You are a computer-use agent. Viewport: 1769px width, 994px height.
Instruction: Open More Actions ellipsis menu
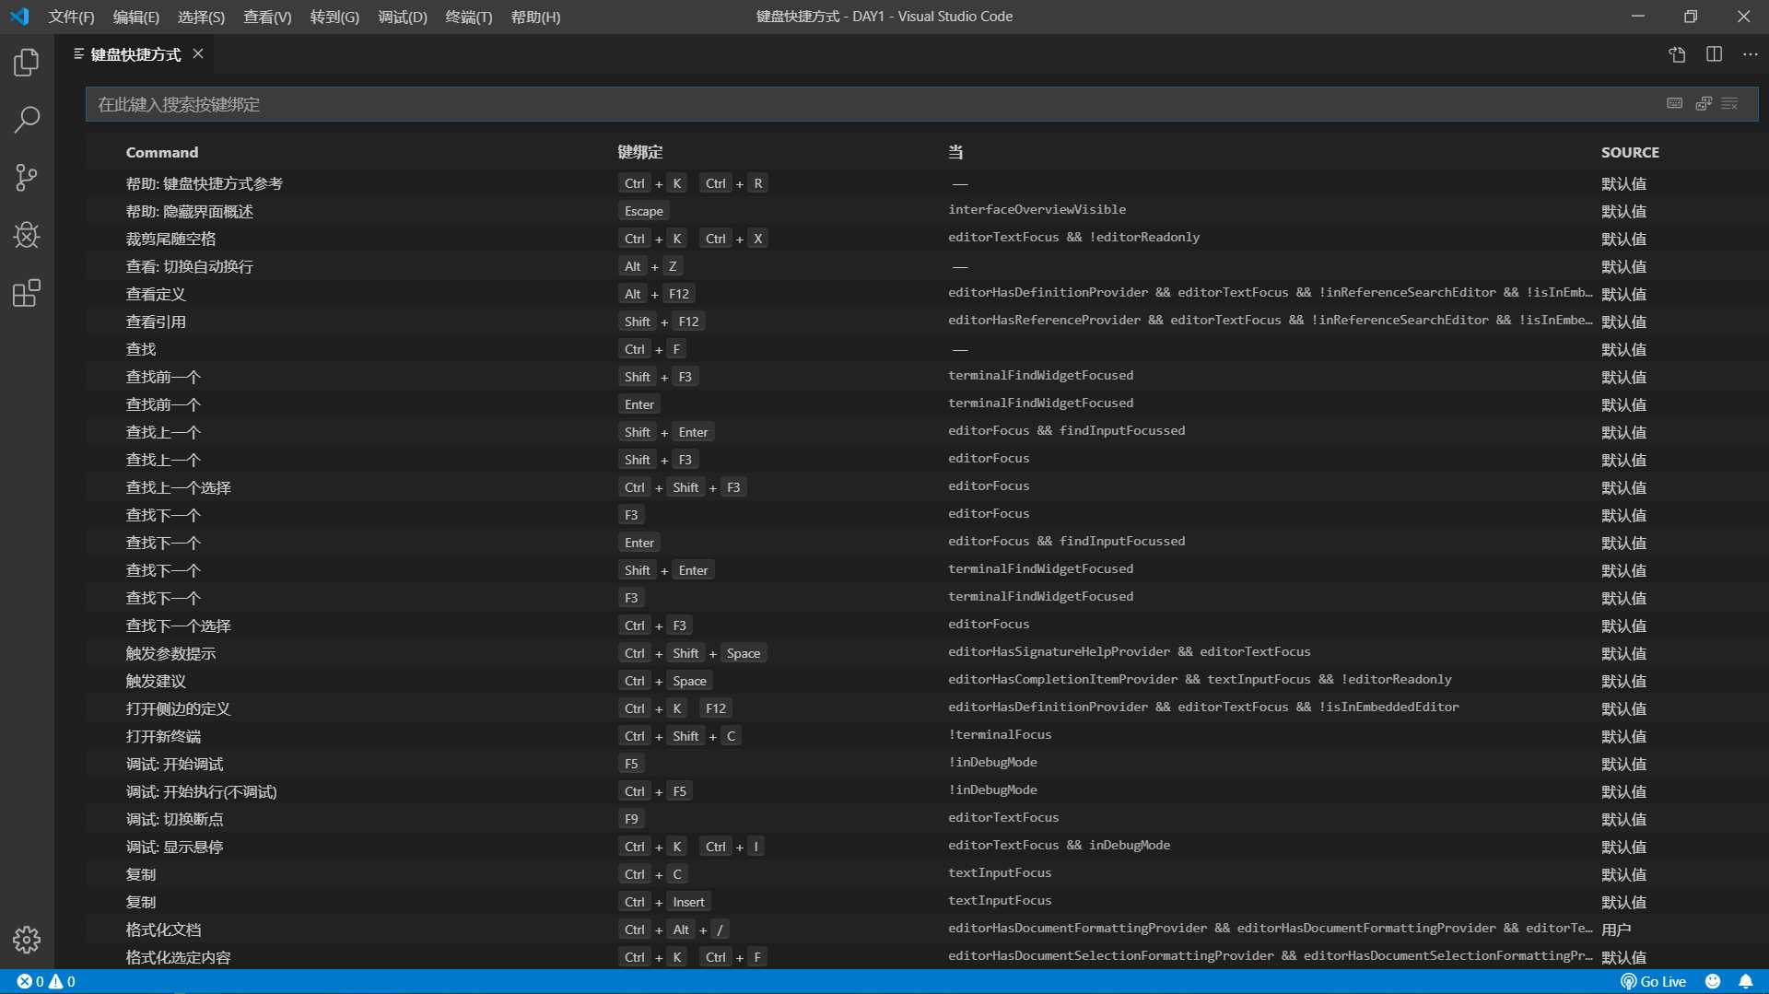coord(1750,54)
